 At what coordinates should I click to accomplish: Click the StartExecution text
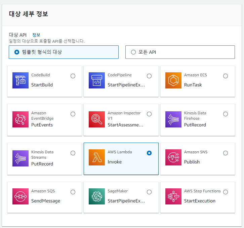tap(200, 201)
